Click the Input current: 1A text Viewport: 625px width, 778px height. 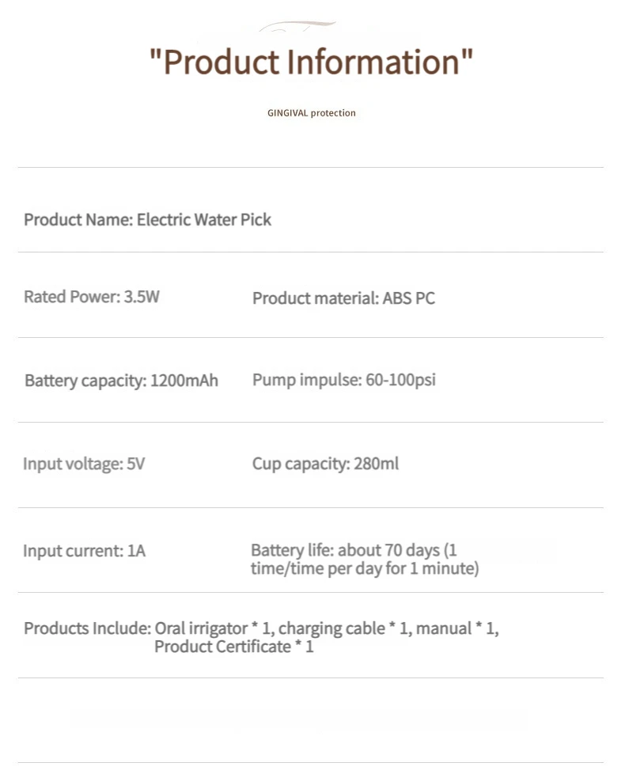click(84, 551)
